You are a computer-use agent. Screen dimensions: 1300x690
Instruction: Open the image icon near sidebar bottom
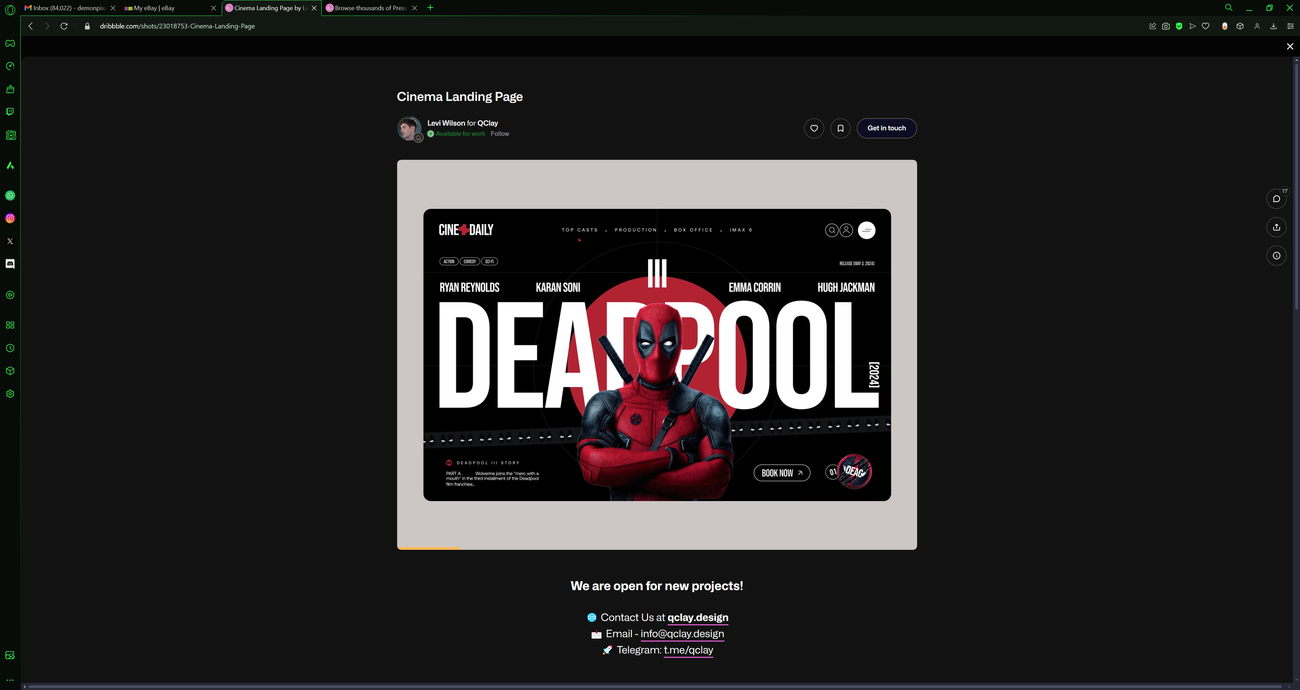(10, 655)
